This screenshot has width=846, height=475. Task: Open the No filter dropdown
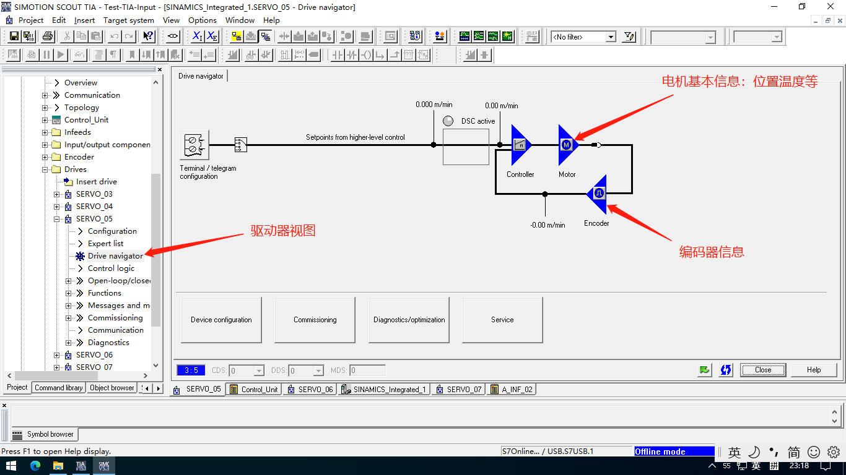(x=611, y=37)
